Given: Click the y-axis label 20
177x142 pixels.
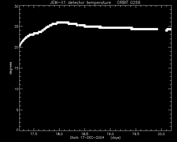Looking at the screenshot, I should [17, 47].
